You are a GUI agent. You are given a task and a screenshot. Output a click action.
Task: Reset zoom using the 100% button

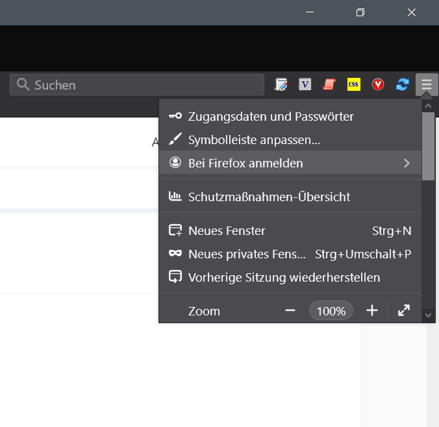pos(331,311)
